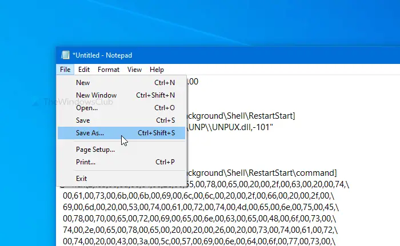Click line beginning 00,78,00,70,00,65
The image size is (400, 246).
coord(199,219)
